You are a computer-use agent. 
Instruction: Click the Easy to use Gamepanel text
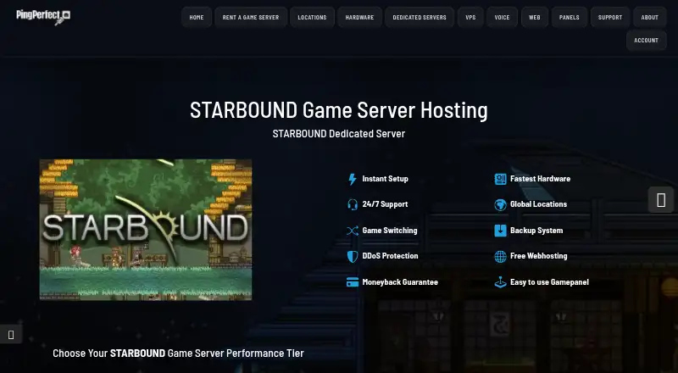549,282
